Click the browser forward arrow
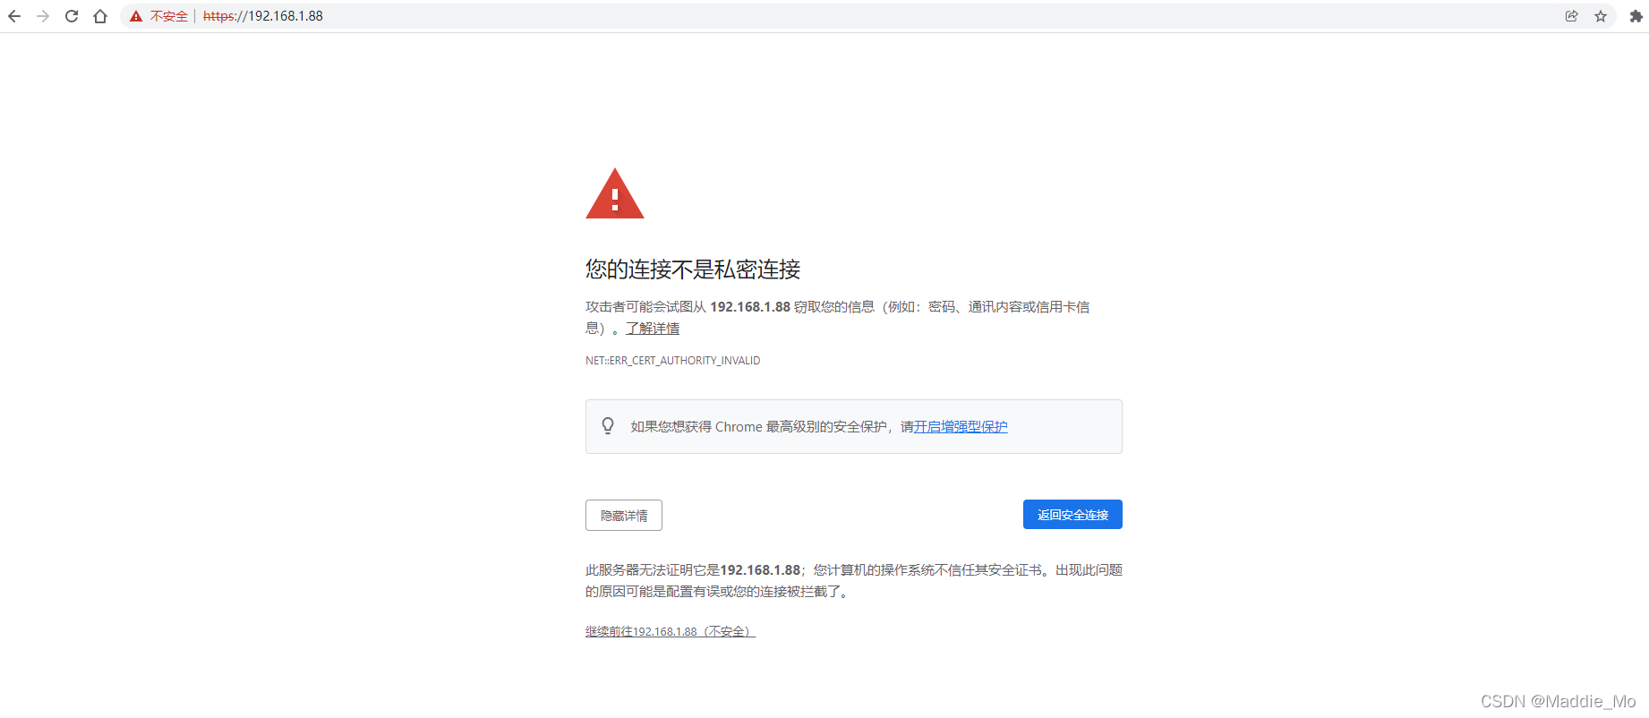This screenshot has width=1649, height=718. (43, 16)
